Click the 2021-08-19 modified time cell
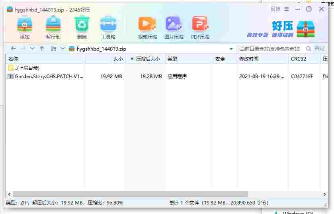 pyautogui.click(x=262, y=76)
